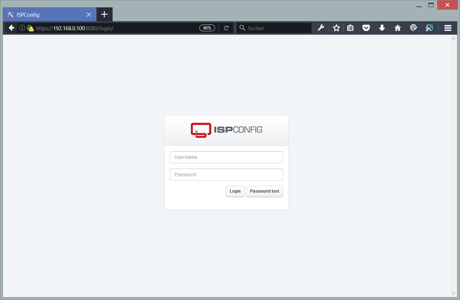
Task: Click the scissors screenshot extension icon
Action: pos(429,28)
